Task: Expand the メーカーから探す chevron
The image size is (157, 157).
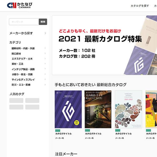Action: (45, 33)
